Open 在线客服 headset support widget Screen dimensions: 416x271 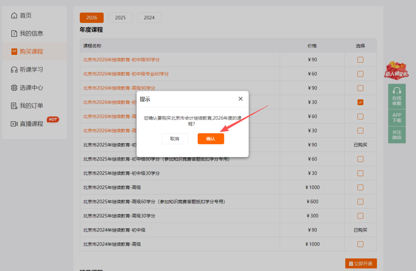point(397,96)
